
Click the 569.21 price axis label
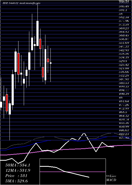[x=124, y=28]
